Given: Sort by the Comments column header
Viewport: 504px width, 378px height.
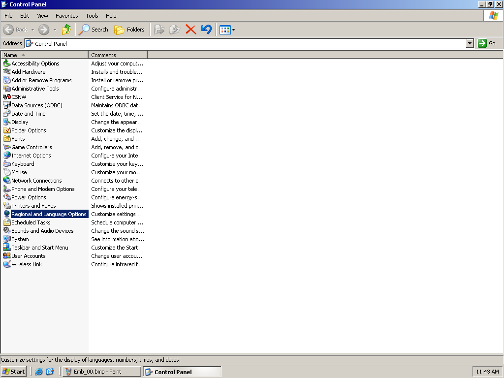Looking at the screenshot, I should pos(118,55).
